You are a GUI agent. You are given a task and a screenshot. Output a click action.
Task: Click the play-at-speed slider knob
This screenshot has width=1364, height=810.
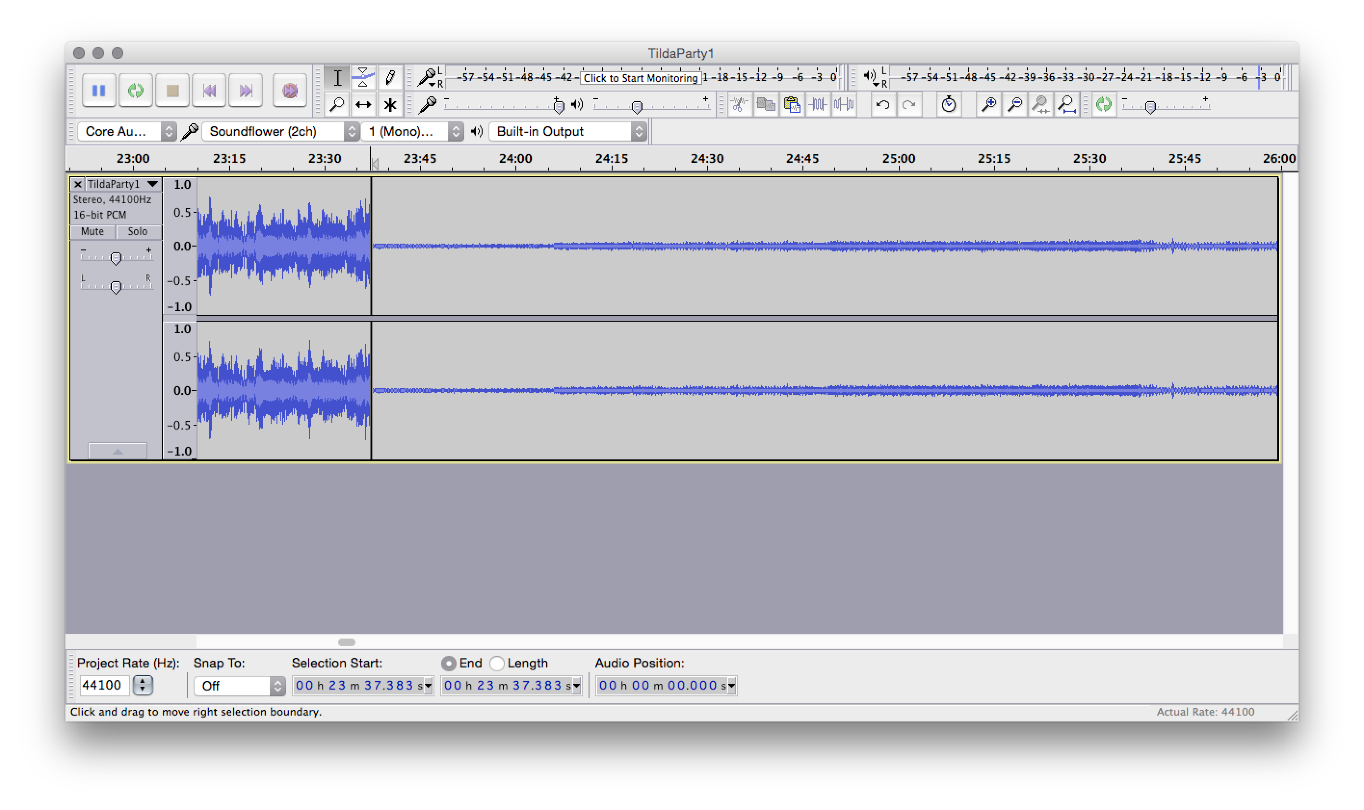(x=1151, y=106)
